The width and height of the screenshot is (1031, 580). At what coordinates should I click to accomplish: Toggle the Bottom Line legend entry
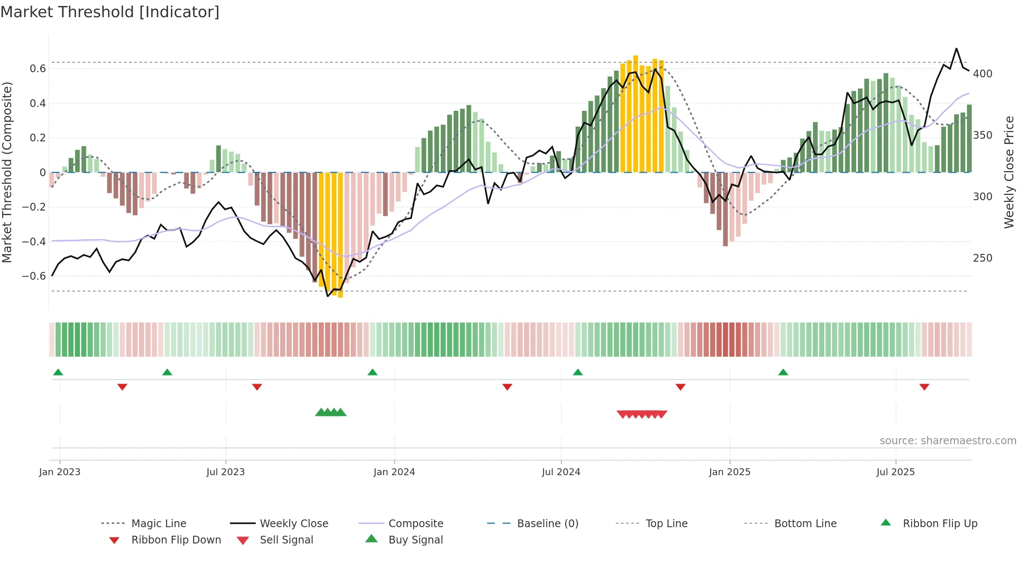click(x=790, y=523)
